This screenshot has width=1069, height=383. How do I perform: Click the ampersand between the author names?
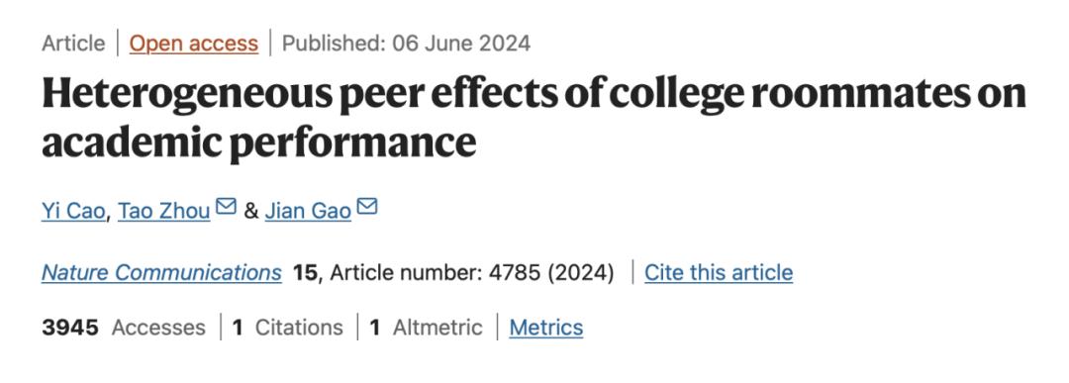[x=250, y=211]
